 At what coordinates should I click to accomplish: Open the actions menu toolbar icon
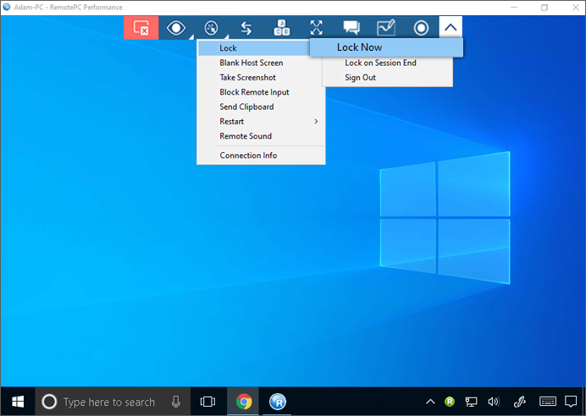click(211, 28)
